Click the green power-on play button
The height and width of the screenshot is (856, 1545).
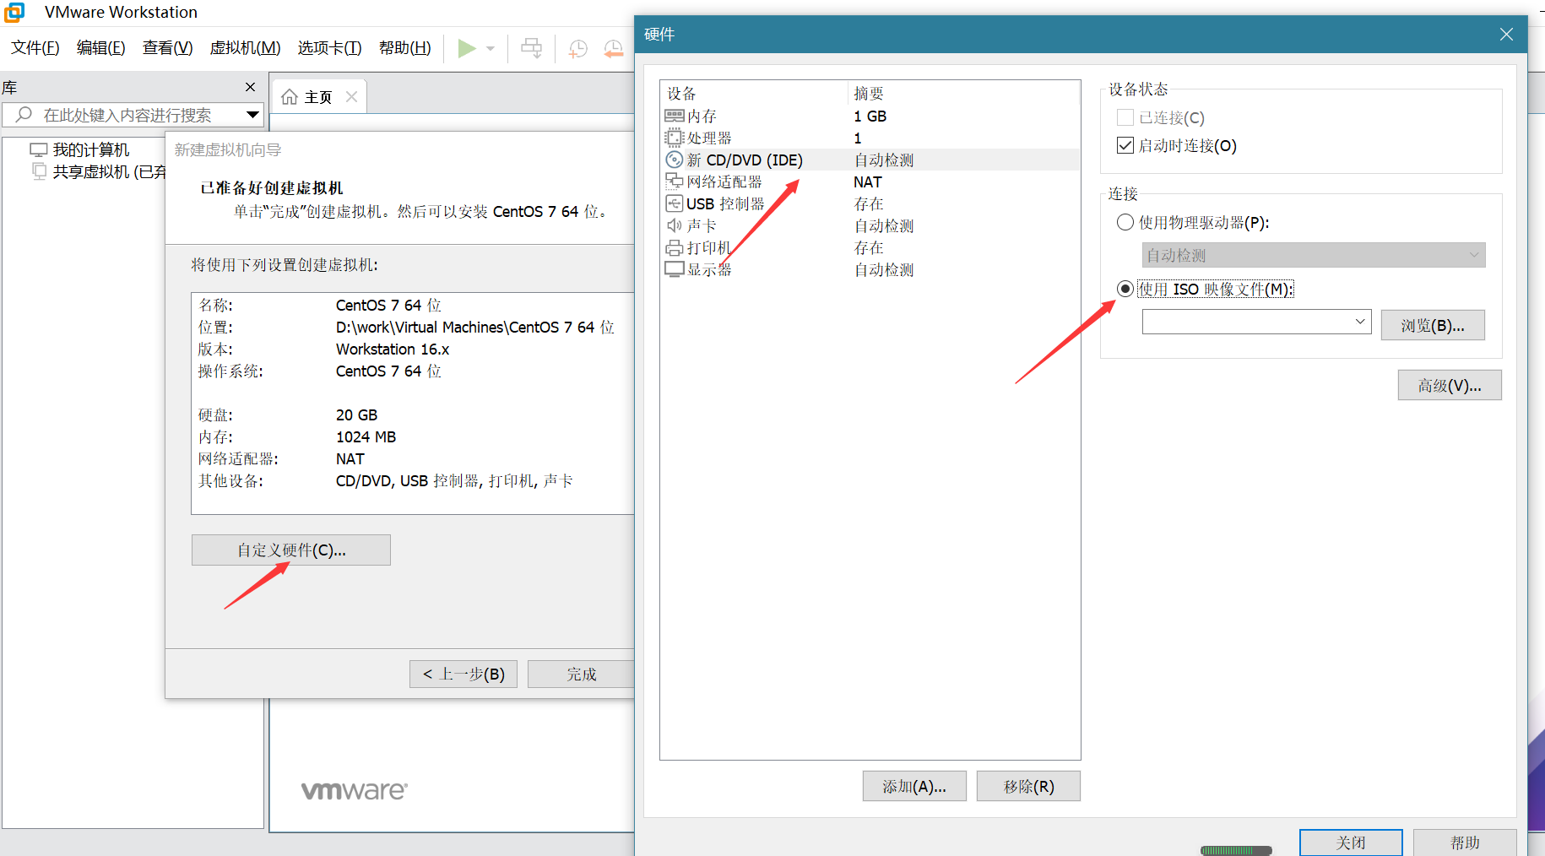[466, 48]
